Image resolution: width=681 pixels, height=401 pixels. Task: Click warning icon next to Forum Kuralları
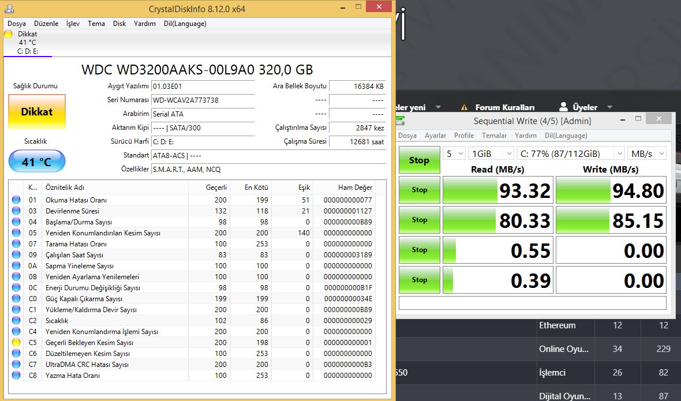coord(464,107)
